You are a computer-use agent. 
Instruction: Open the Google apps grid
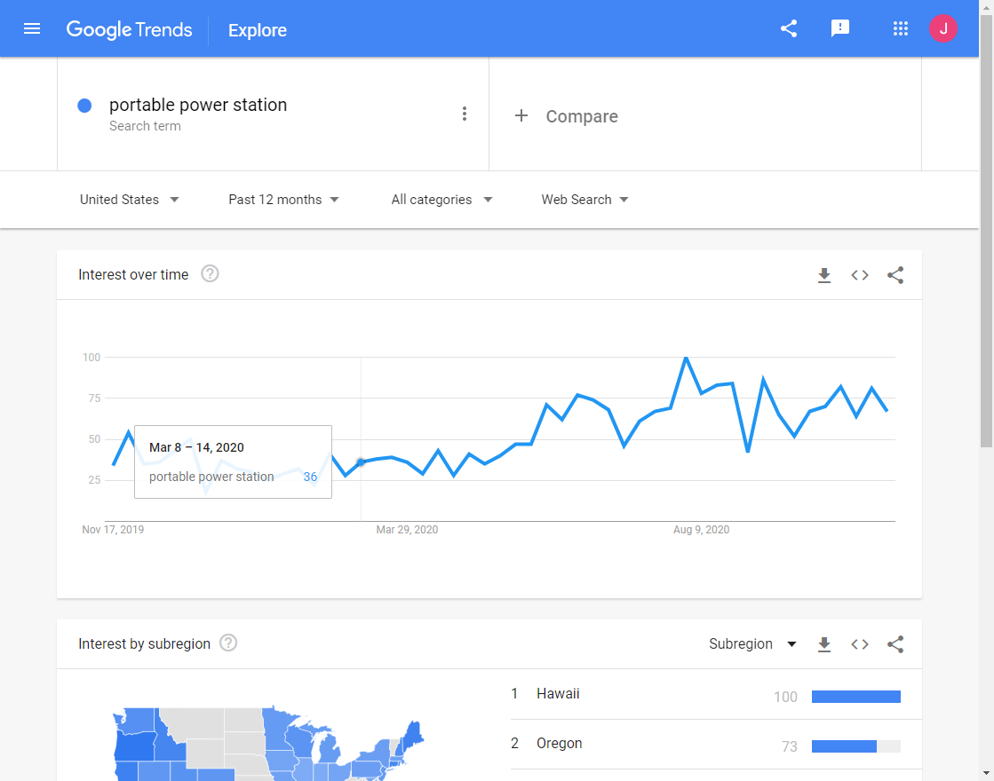tap(901, 28)
